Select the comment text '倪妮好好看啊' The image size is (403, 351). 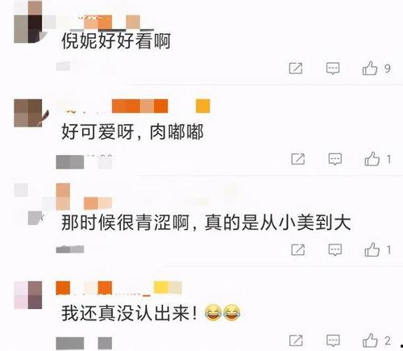tap(116, 41)
